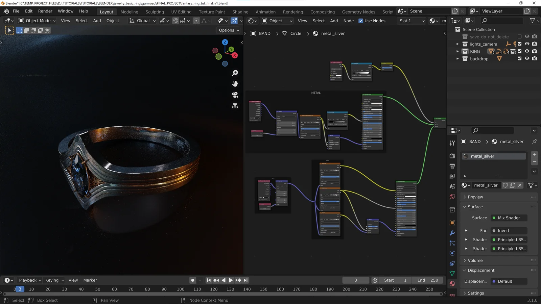Jump to the end frame with playback control
Image resolution: width=541 pixels, height=304 pixels.
(246, 280)
